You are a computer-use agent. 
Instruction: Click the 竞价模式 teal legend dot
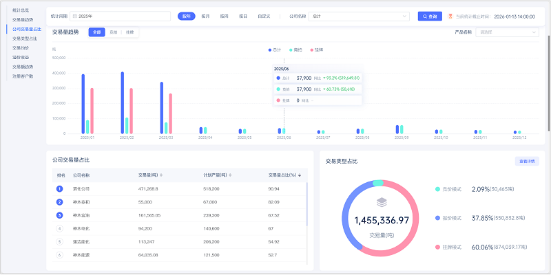437,188
